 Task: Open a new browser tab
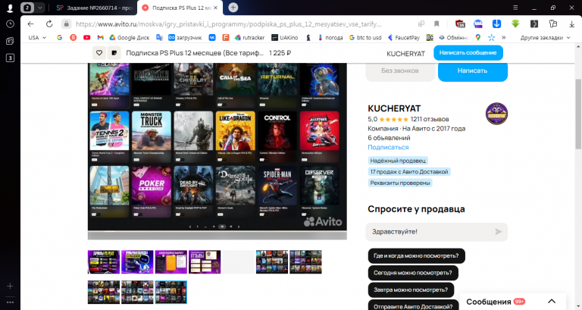pyautogui.click(x=233, y=8)
